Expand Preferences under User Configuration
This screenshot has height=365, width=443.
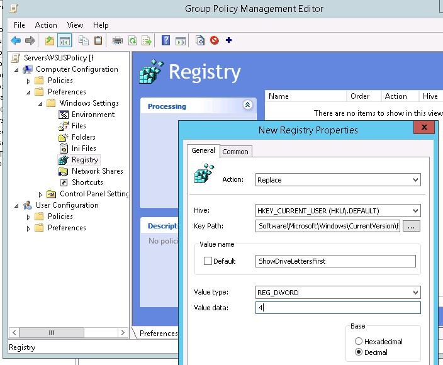pos(28,228)
